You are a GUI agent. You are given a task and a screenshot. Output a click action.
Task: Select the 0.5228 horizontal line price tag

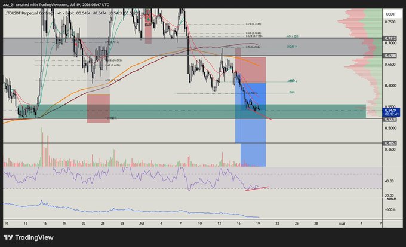[x=390, y=119]
